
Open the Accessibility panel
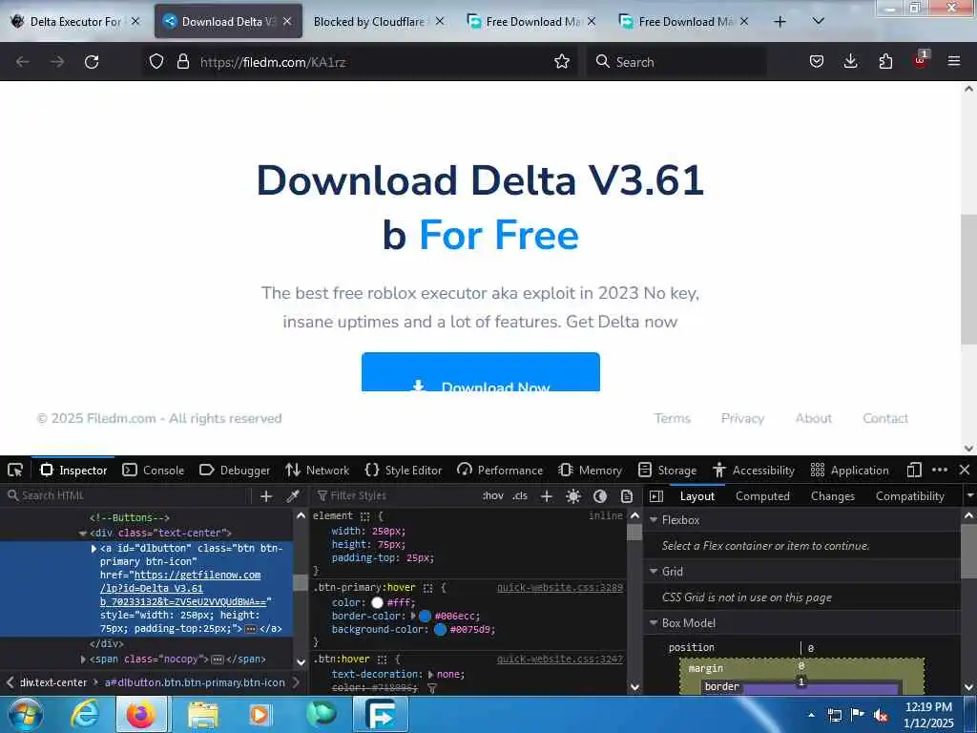(x=754, y=470)
